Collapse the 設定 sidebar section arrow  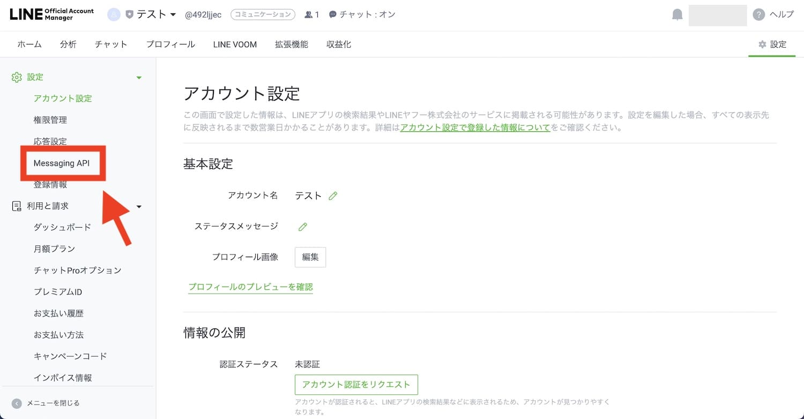pos(139,78)
